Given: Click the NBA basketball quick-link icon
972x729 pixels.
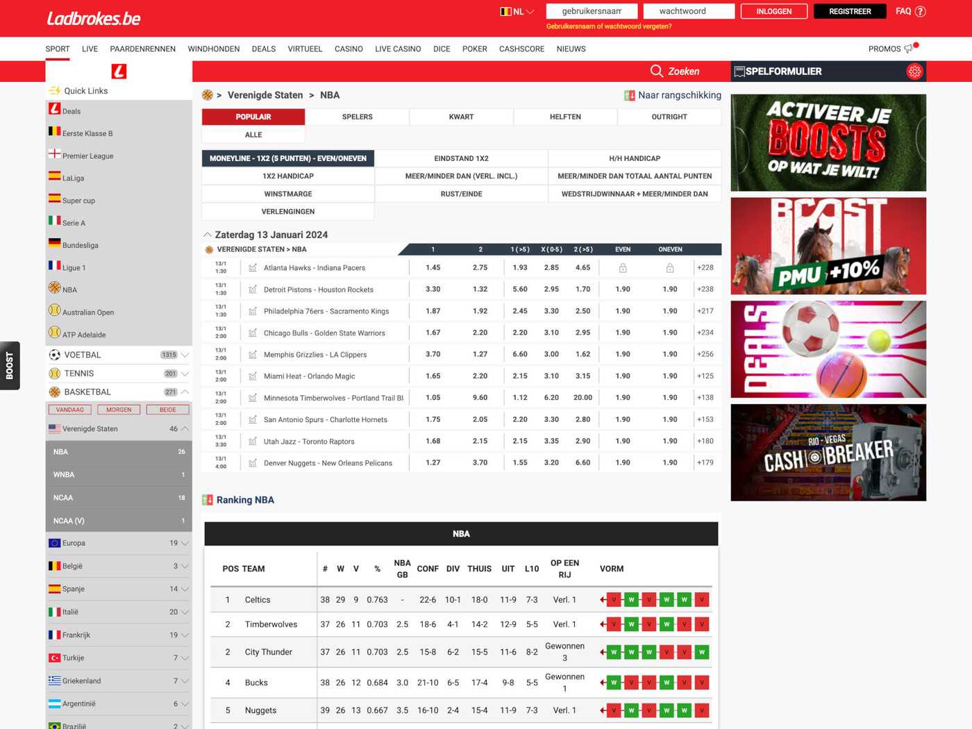Looking at the screenshot, I should point(55,288).
